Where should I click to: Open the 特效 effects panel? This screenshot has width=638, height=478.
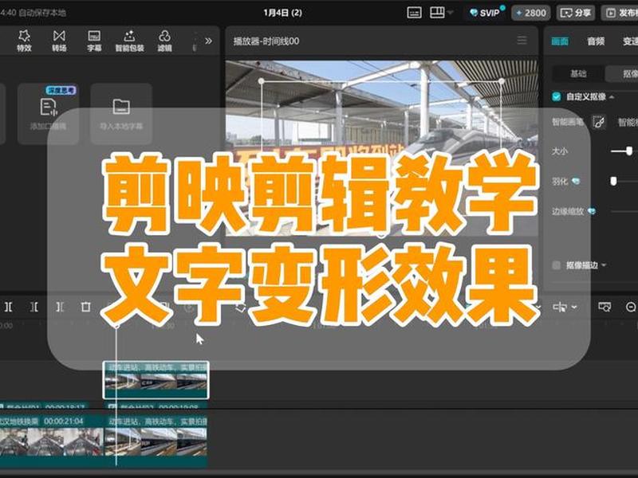[24, 41]
